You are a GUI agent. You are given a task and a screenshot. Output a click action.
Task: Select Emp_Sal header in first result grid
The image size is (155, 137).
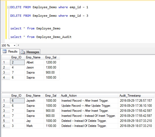52,57
